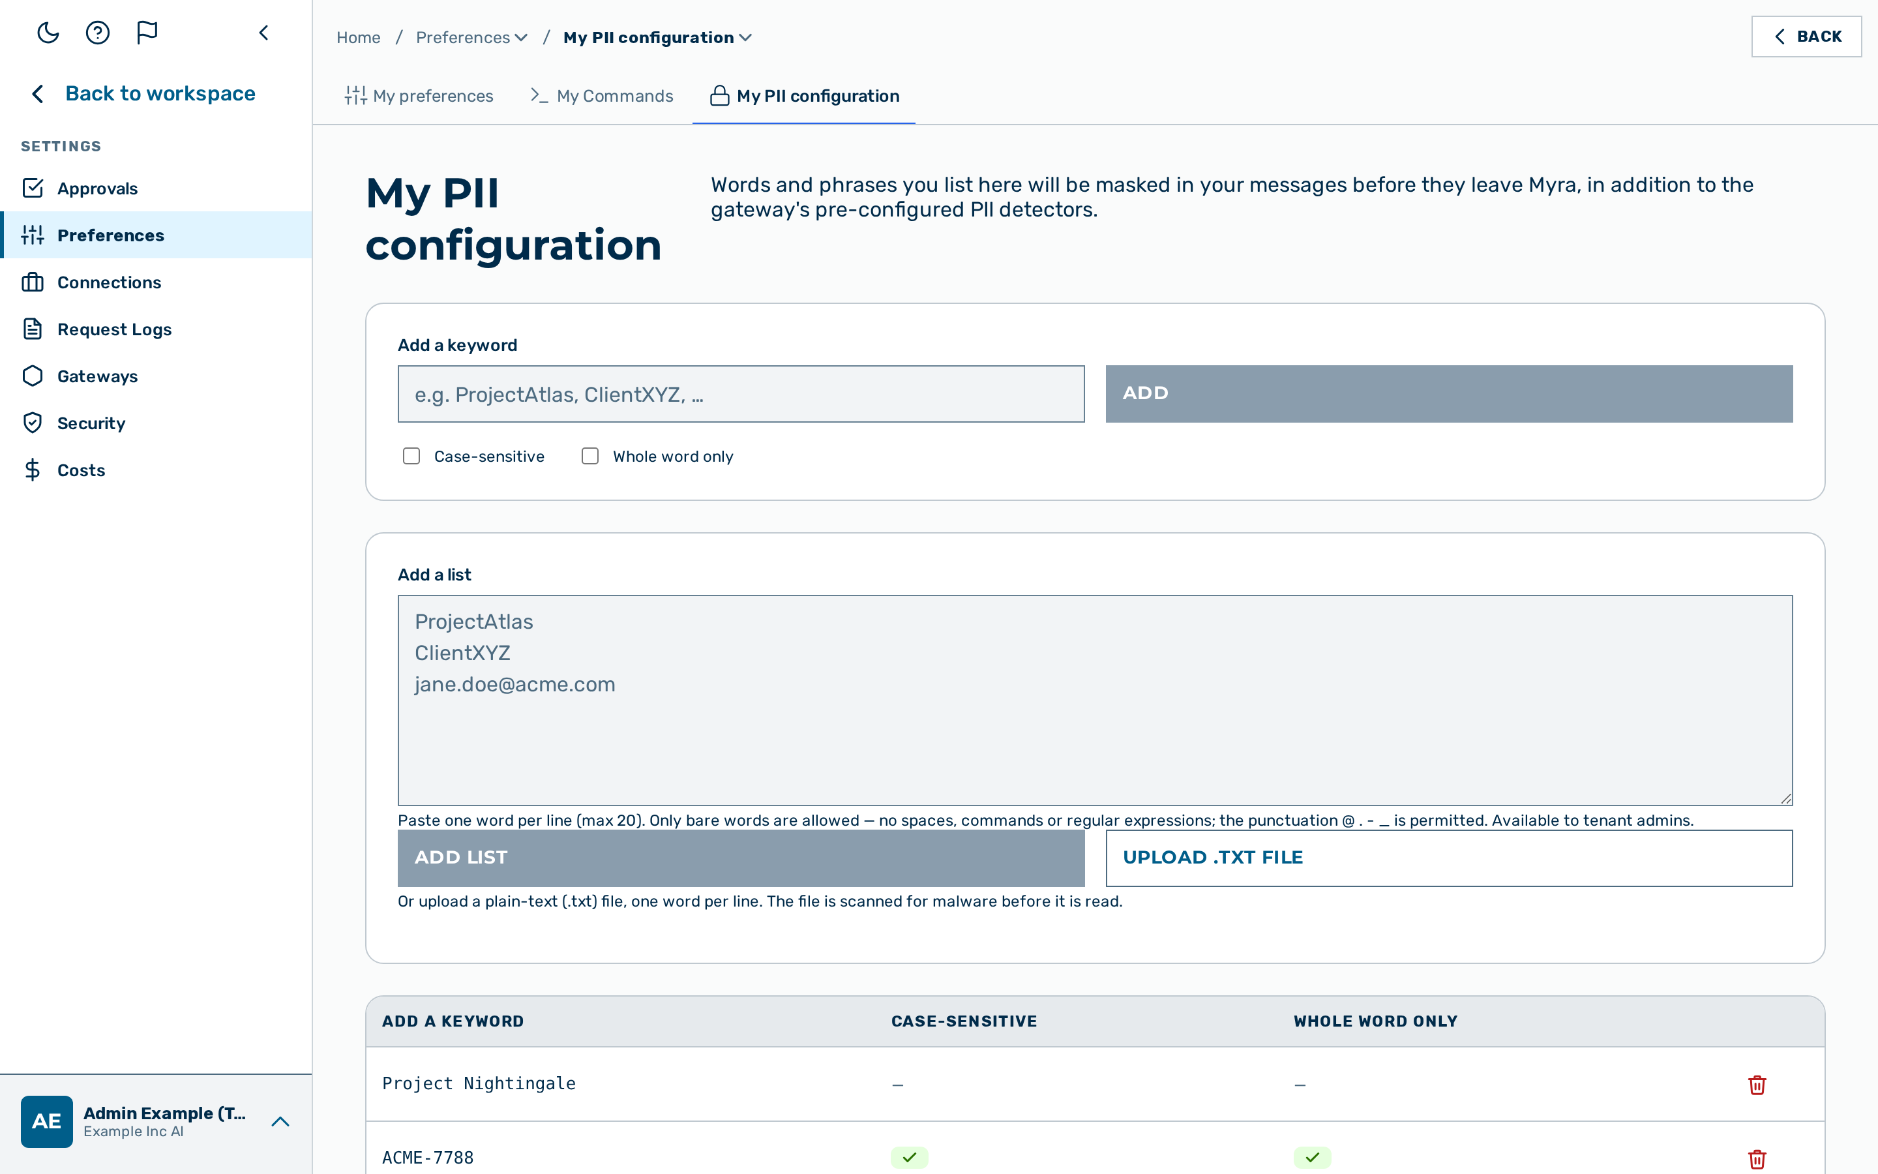Click the Costs dollar icon

click(33, 470)
